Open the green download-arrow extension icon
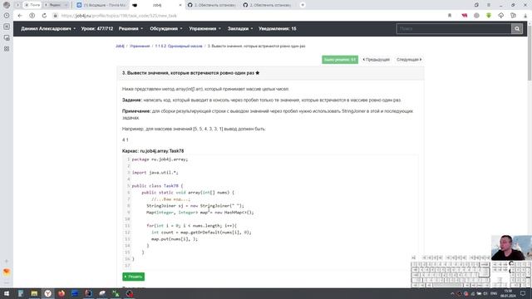532x299 pixels. click(x=489, y=16)
